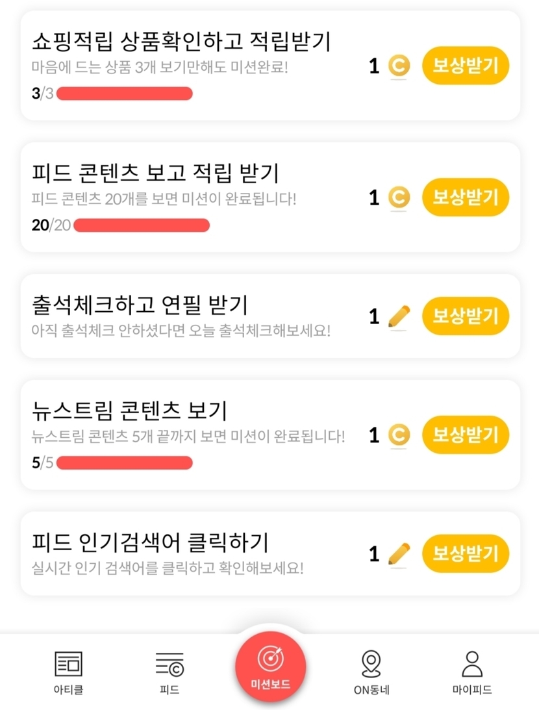Click the 20/20 red progress bar

pyautogui.click(x=142, y=225)
